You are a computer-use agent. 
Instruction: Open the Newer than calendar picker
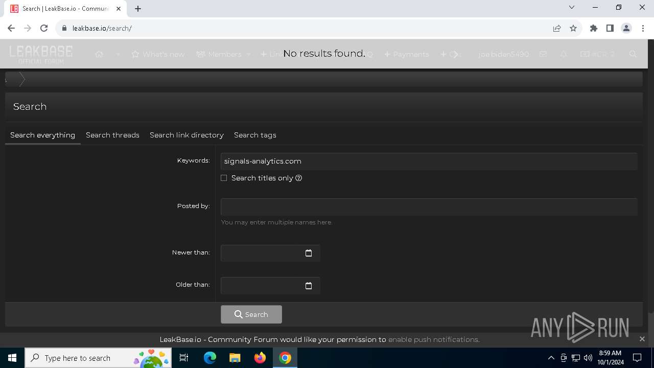point(309,253)
